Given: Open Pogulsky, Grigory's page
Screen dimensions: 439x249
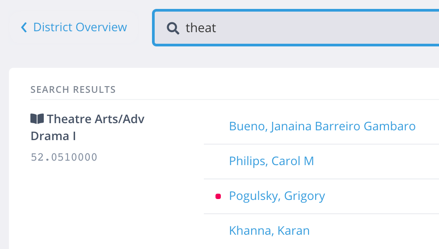Looking at the screenshot, I should click(277, 196).
